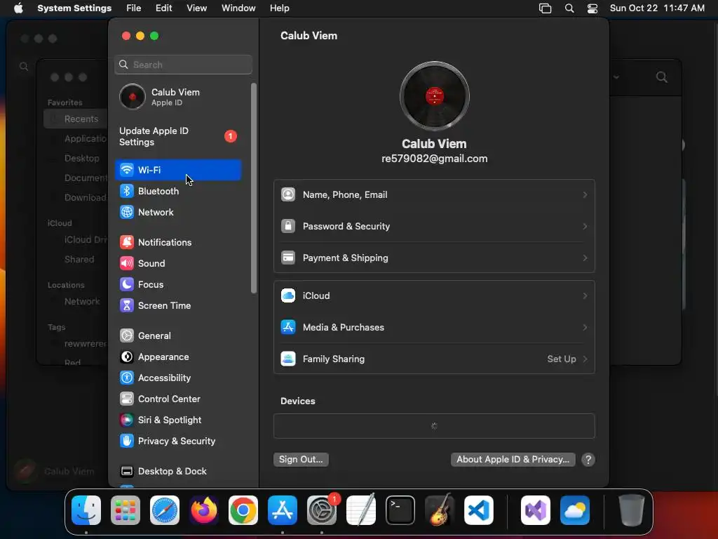Open App Store from the Dock
The image size is (718, 539).
coord(283,510)
